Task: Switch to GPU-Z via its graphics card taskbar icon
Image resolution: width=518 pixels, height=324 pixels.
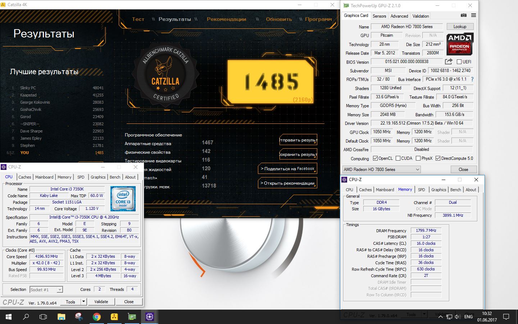Action: coord(132,317)
